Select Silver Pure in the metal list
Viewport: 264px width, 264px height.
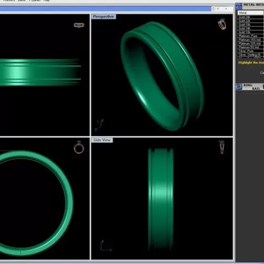(x=251, y=51)
